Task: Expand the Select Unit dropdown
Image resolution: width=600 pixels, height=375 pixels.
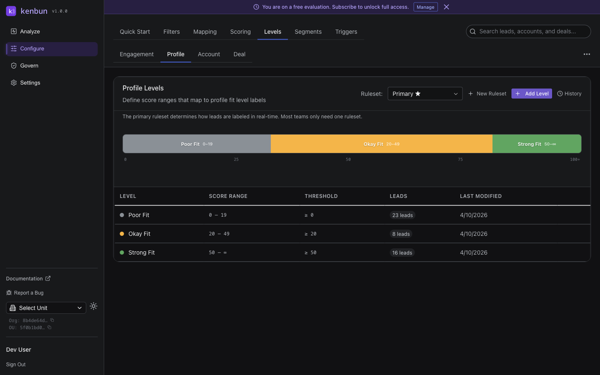Action: [x=46, y=308]
